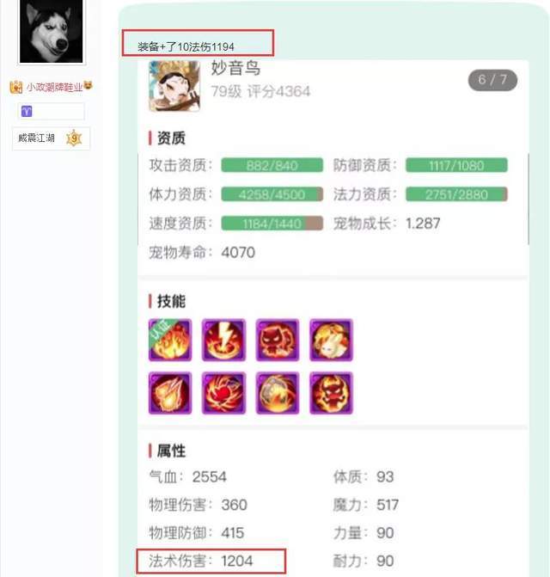Viewport: 550px width, 577px height.
Task: Click the post text 装备+了10法伤1194
Action: [x=186, y=46]
